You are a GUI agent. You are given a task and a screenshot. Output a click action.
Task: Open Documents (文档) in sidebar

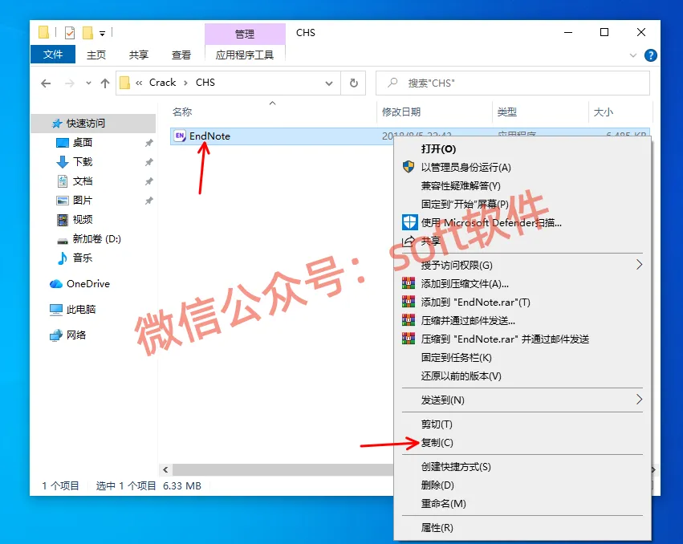(83, 181)
